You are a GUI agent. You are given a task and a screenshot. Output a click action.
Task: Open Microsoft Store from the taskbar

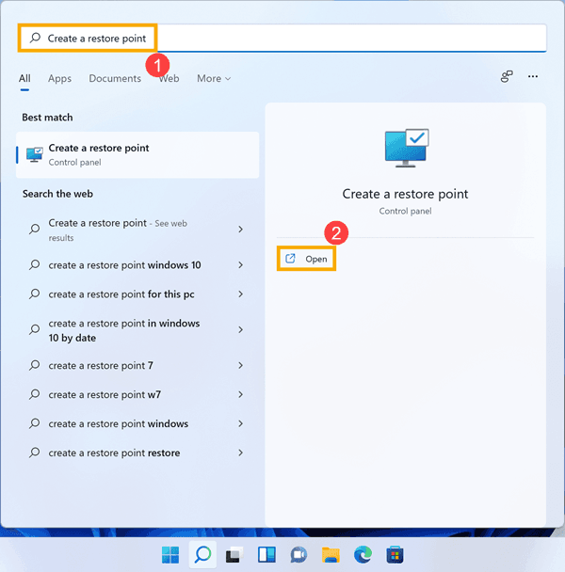click(395, 555)
